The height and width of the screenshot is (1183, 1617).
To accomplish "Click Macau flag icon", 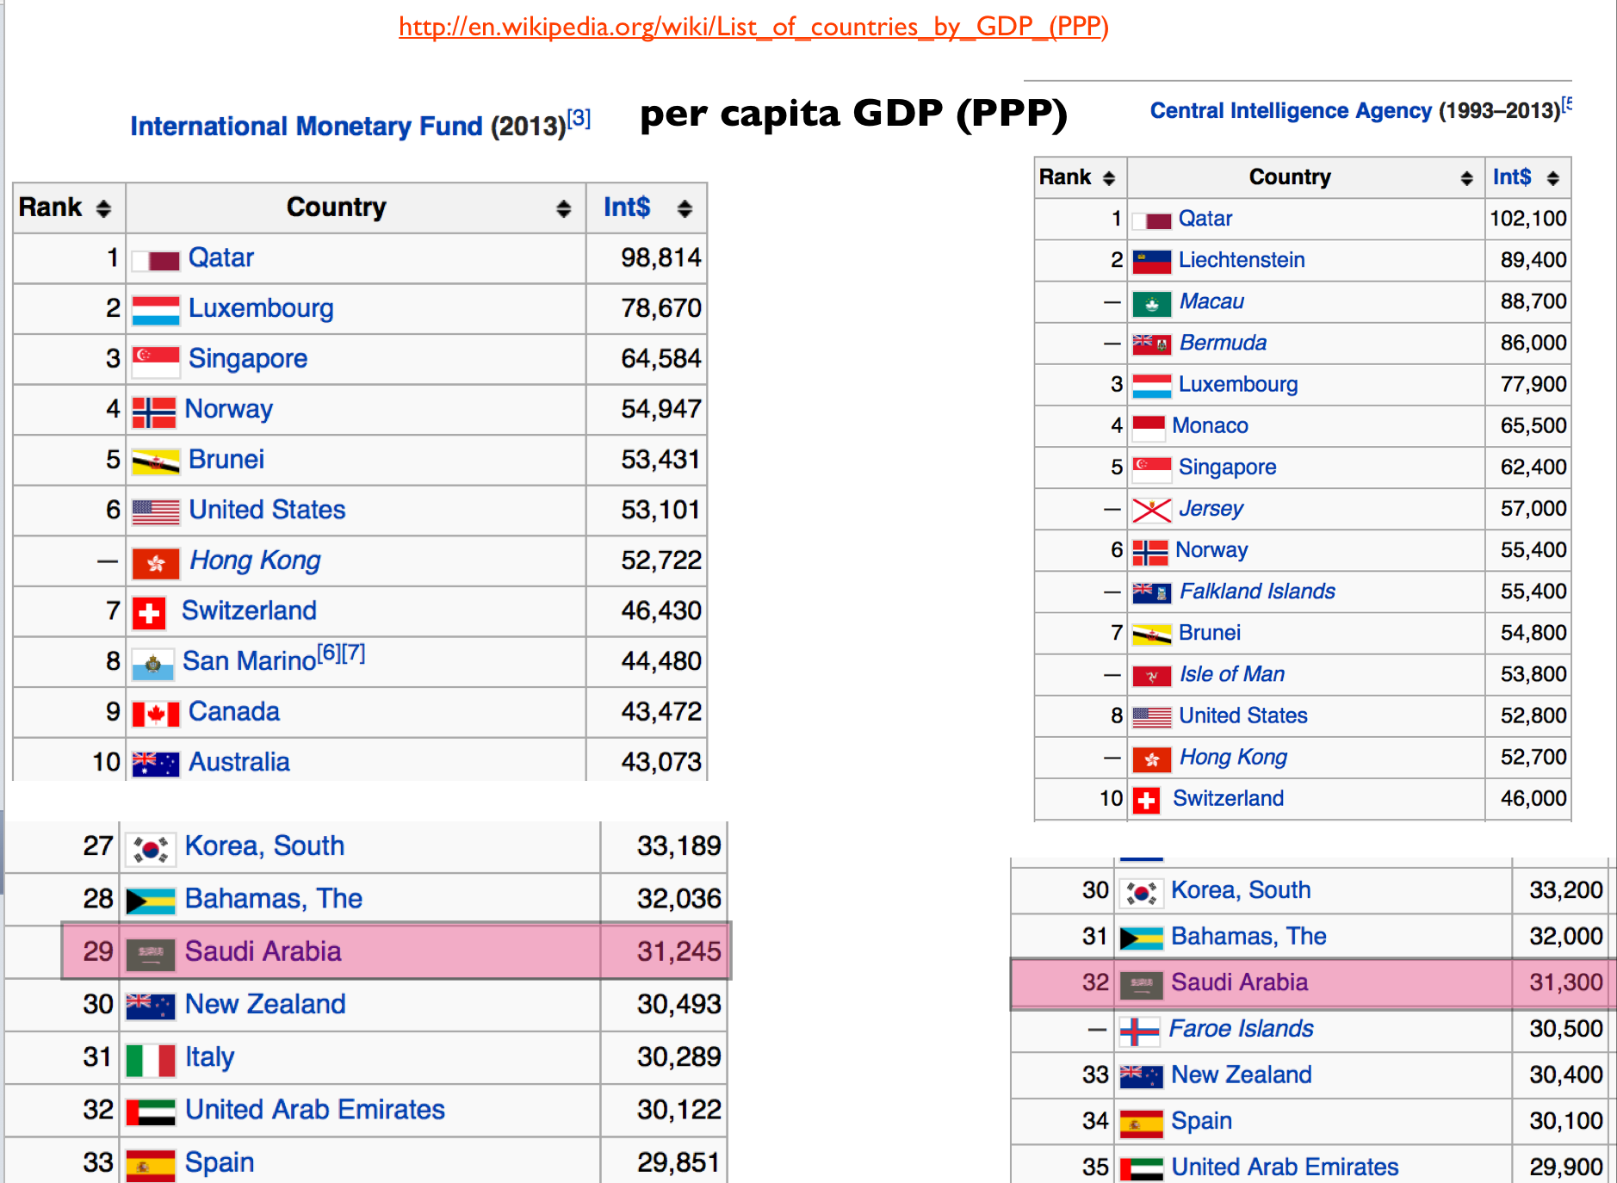I will 1152,304.
